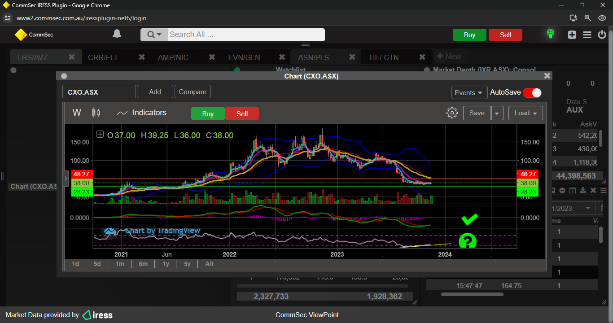Switch to the EVN/GLN workspace tab

244,57
